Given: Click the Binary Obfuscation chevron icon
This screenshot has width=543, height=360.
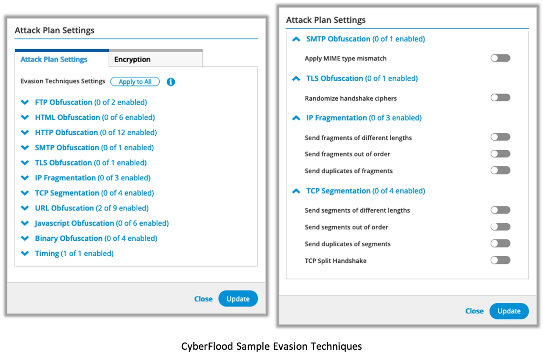Looking at the screenshot, I should pos(25,238).
